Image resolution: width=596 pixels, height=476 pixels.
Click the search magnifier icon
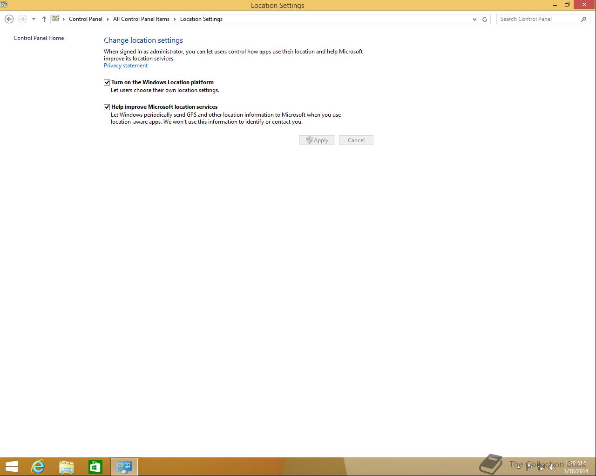click(584, 19)
